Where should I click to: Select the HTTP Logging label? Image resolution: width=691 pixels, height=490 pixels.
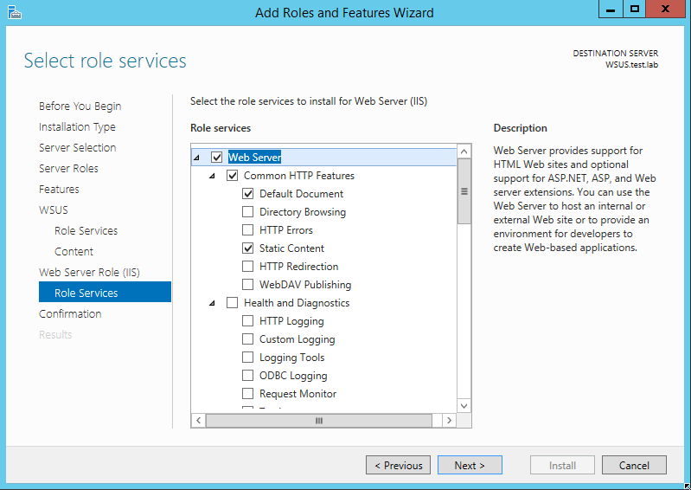tap(291, 321)
